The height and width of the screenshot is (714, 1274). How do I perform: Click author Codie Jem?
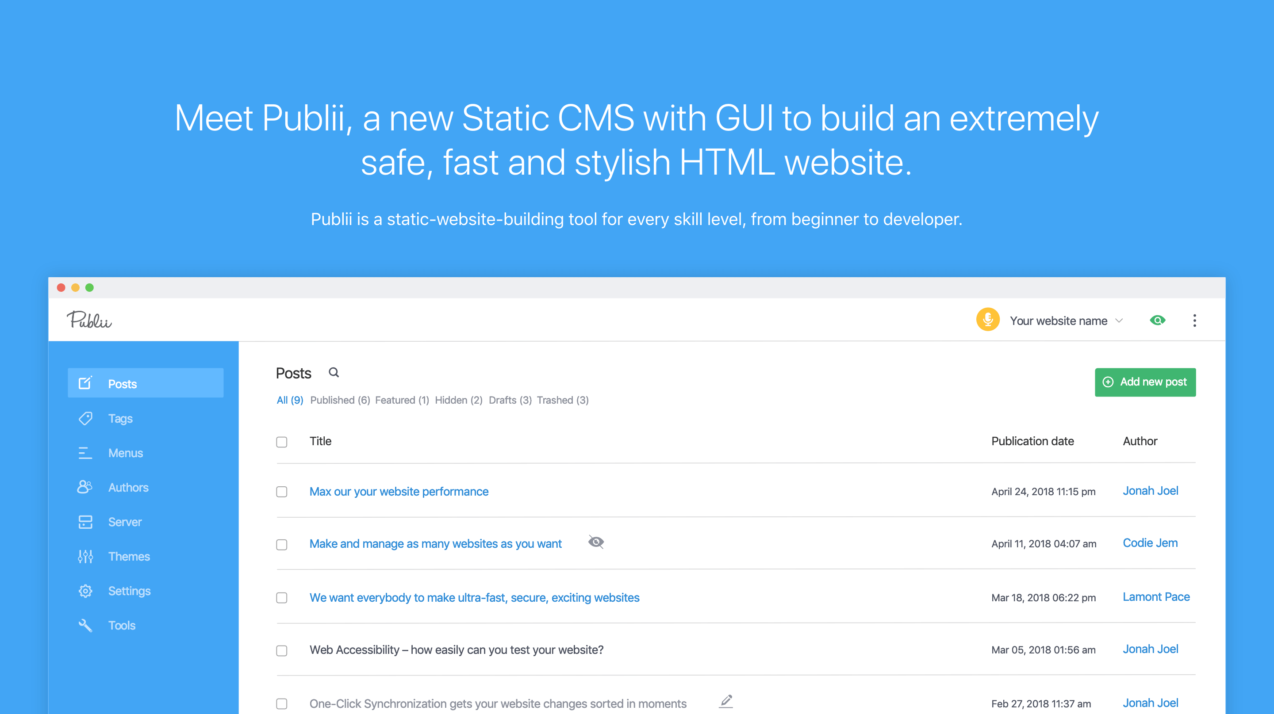1150,542
